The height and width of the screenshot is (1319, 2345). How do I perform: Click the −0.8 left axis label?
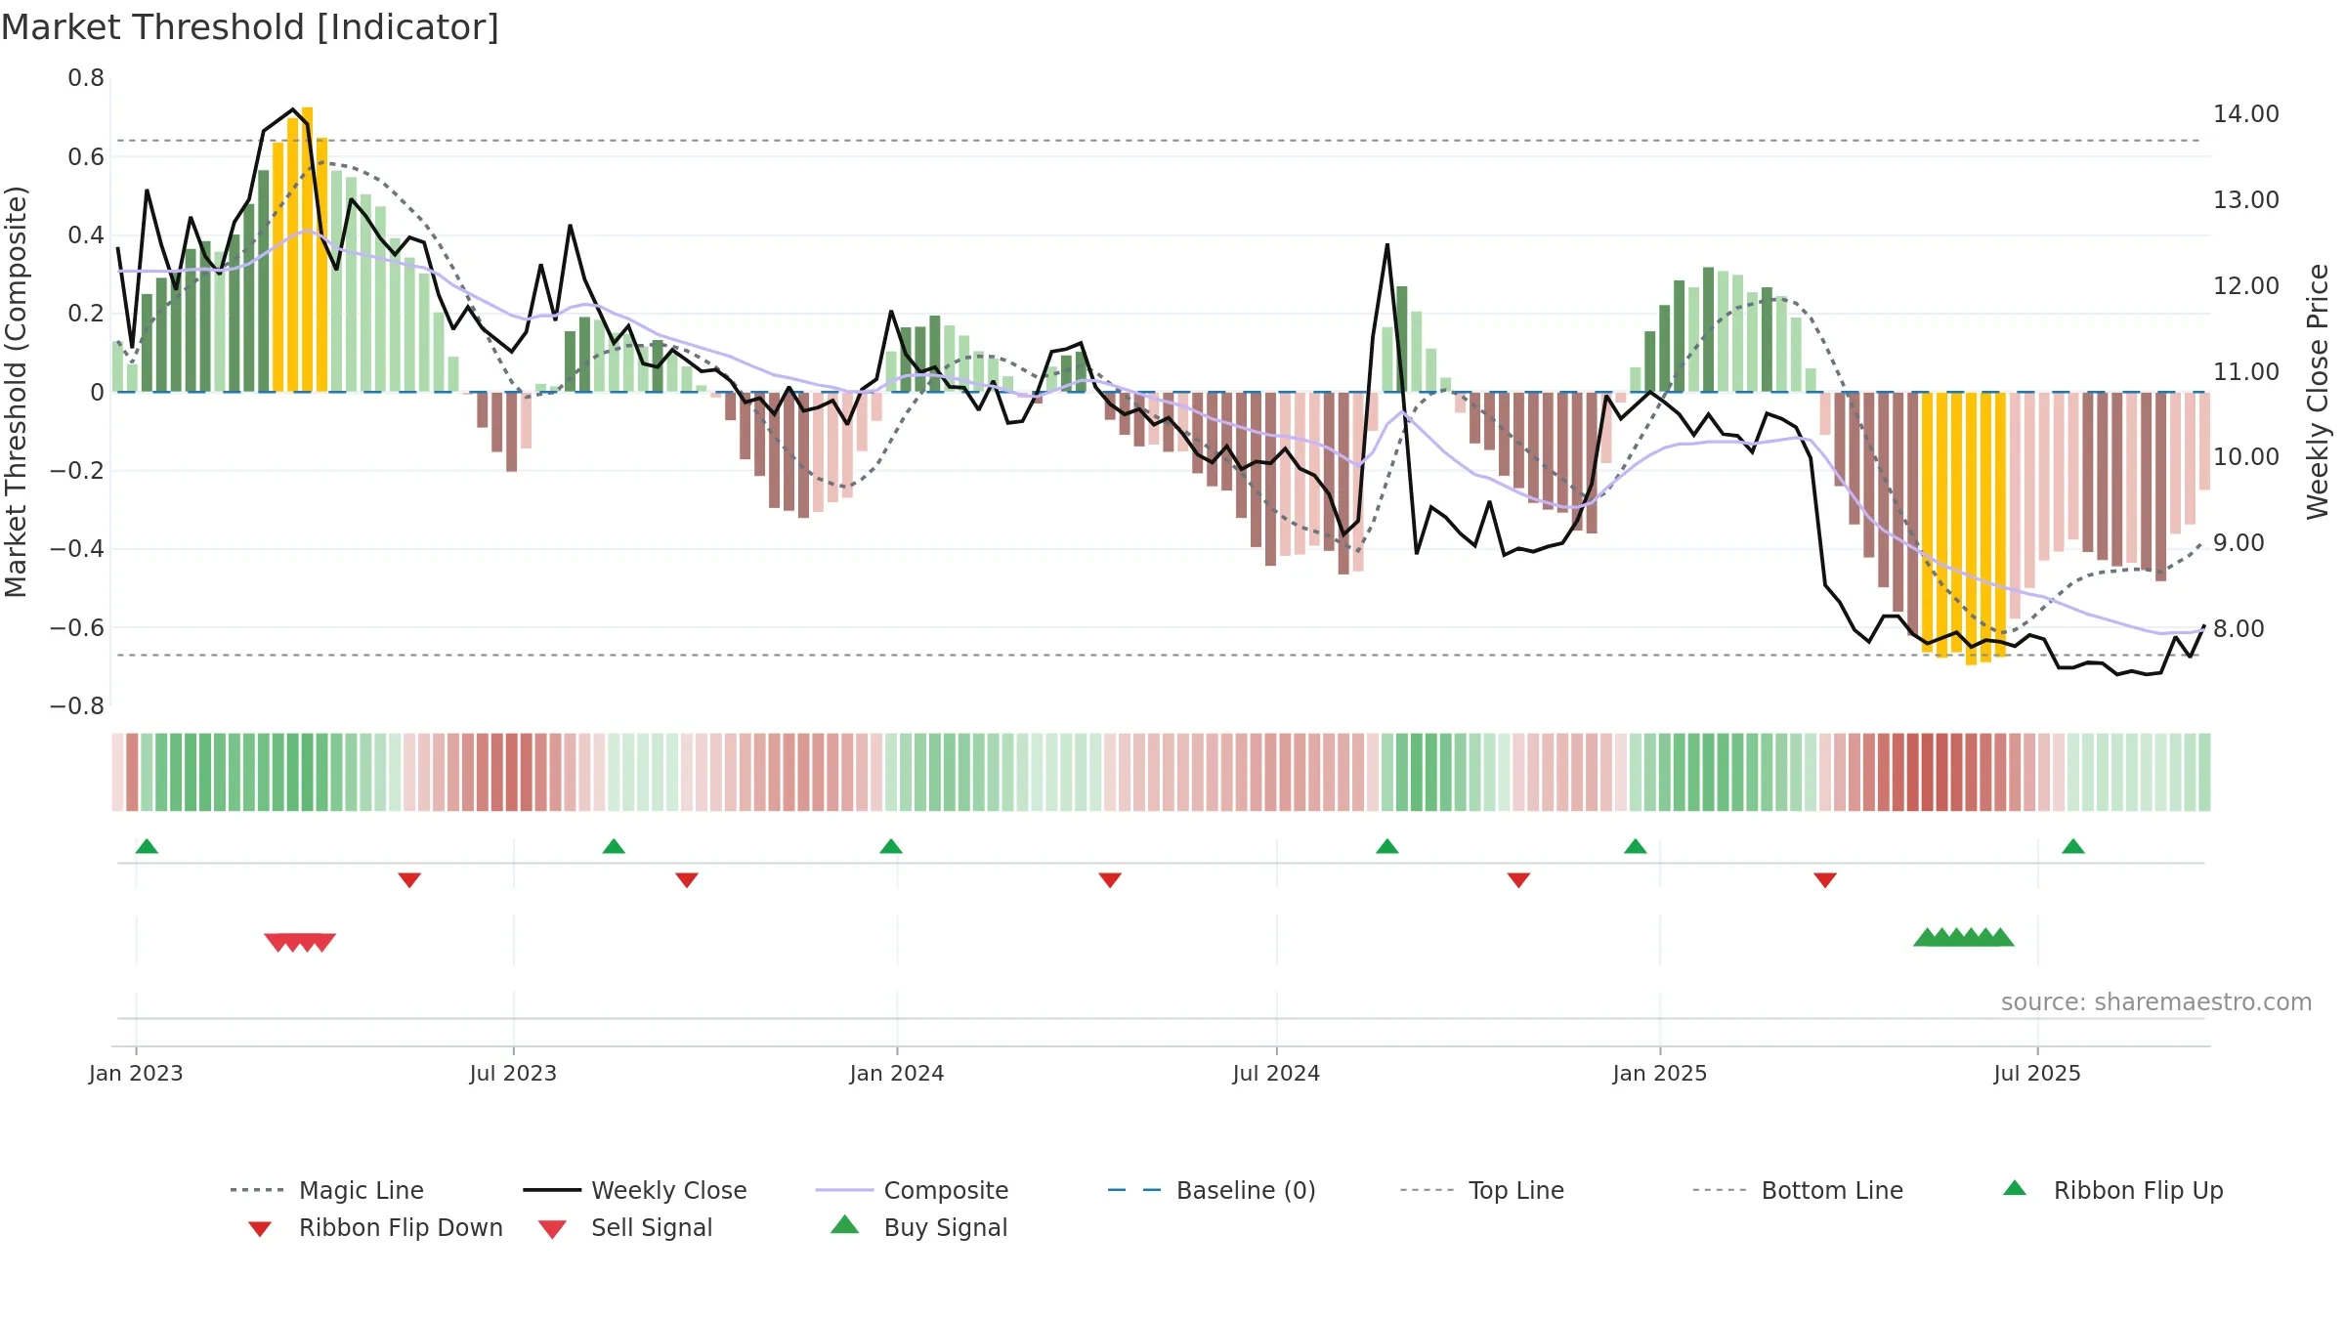tap(77, 705)
